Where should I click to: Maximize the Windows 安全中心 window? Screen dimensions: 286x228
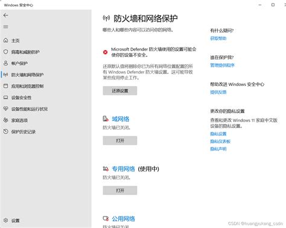[x=273, y=5]
